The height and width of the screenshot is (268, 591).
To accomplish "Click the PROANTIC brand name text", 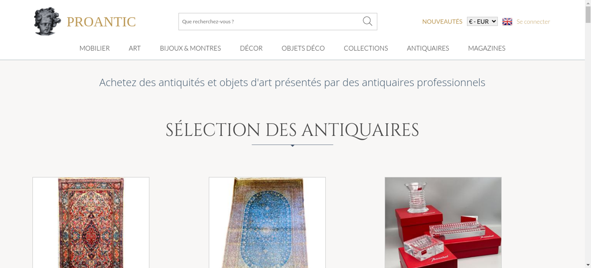I will tap(101, 22).
